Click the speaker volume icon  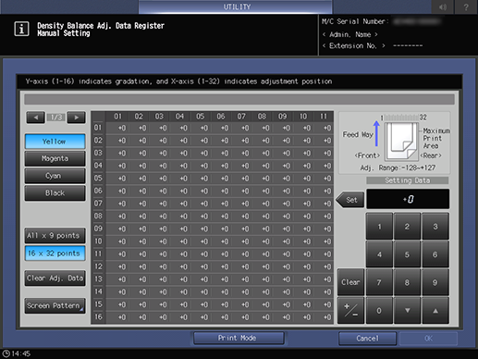pos(442,6)
